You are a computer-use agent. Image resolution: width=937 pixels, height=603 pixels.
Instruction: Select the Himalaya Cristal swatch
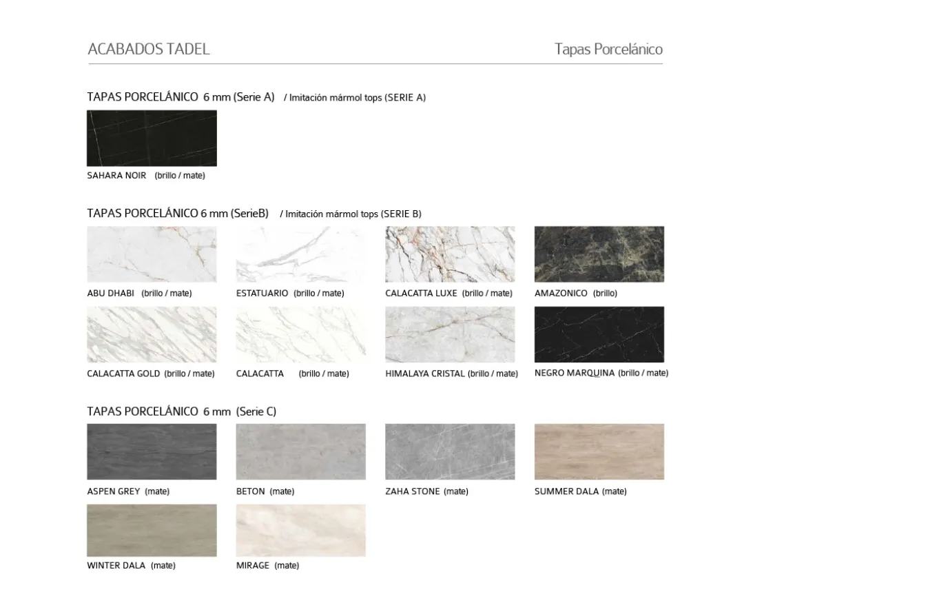click(450, 334)
